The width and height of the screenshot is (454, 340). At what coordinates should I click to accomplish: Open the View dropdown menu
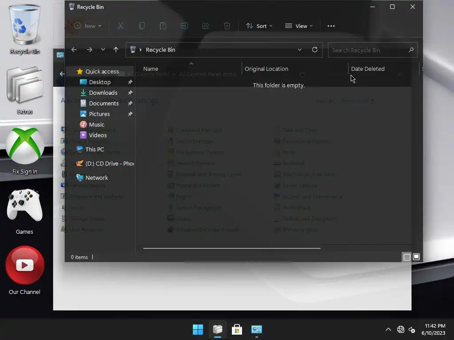pos(298,26)
